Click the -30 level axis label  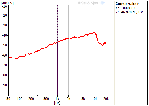[x=5, y=25]
